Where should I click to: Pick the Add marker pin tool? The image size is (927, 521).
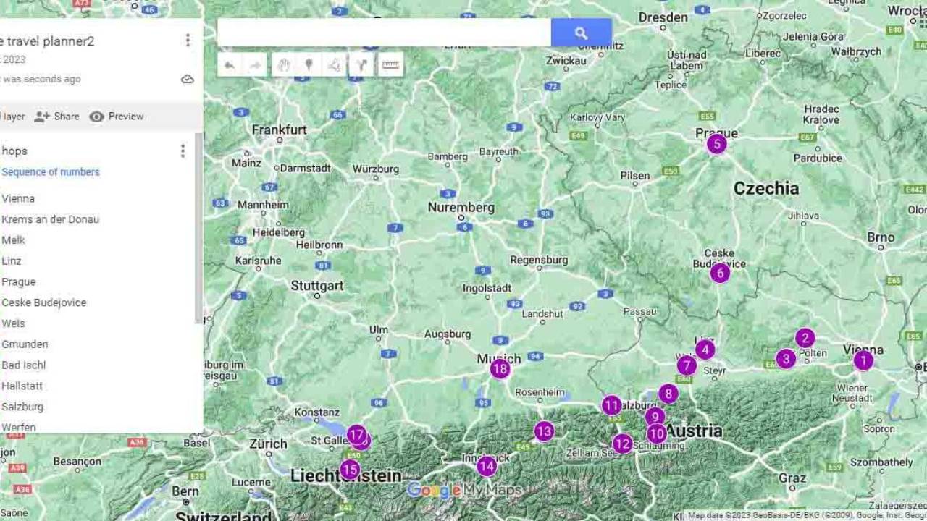308,65
